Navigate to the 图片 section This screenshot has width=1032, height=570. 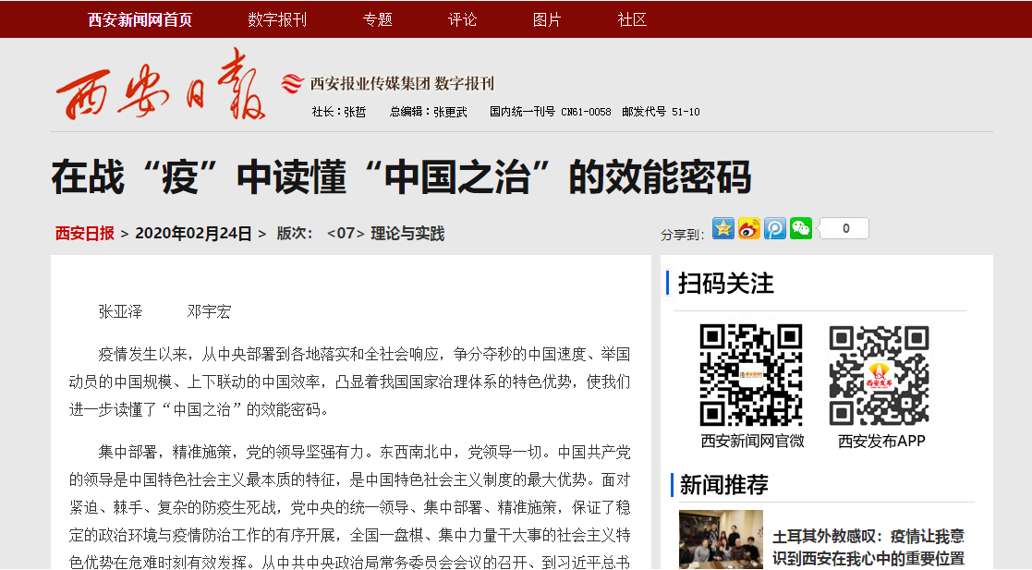click(547, 19)
